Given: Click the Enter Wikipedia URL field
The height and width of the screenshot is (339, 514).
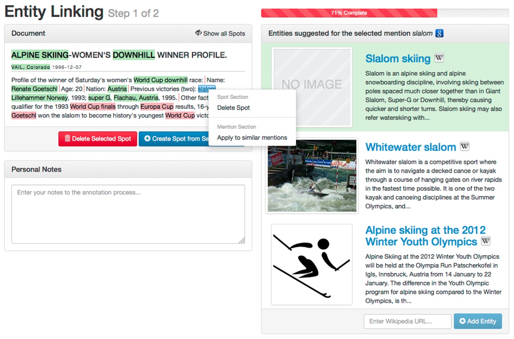Looking at the screenshot, I should pos(407,321).
